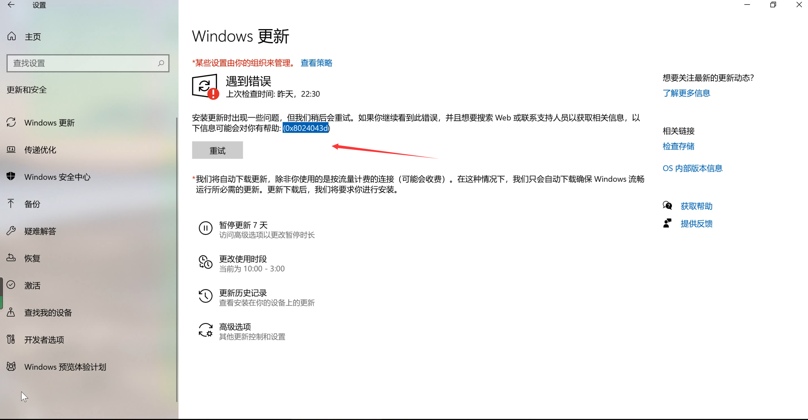
Task: Click the 相关链接 heading
Action: pyautogui.click(x=679, y=131)
